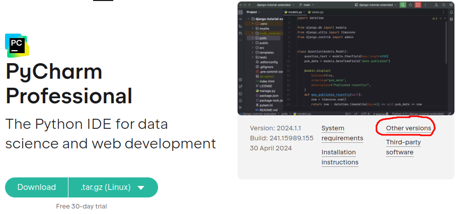Screen dimensions: 460x214
Task: Select package.json in the project tree
Action: click(267, 95)
